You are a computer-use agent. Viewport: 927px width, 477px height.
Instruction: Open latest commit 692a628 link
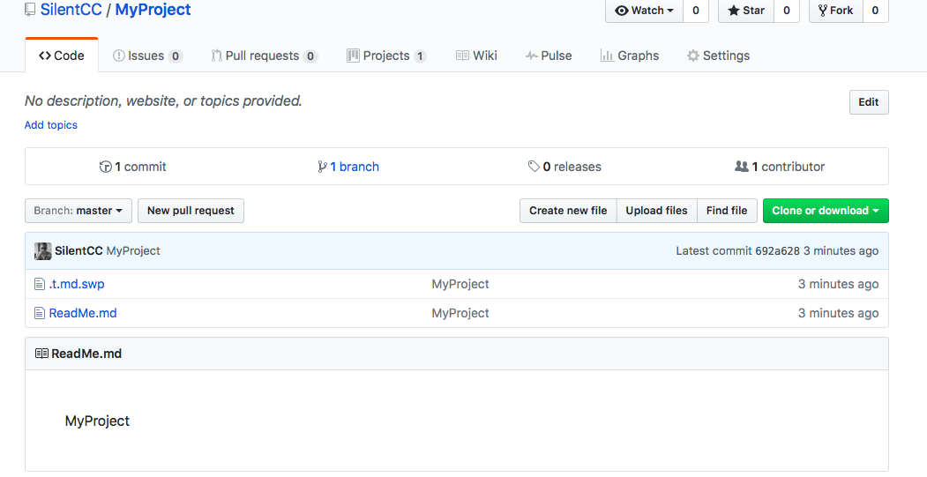tap(777, 251)
